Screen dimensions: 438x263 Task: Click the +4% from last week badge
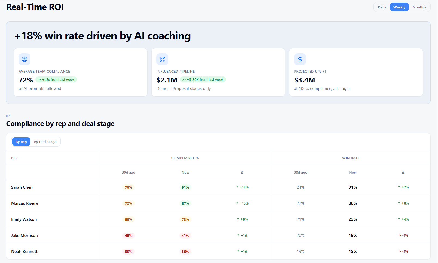[56, 79]
